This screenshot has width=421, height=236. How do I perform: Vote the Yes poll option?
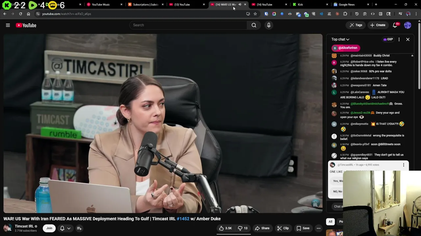pyautogui.click(x=336, y=181)
